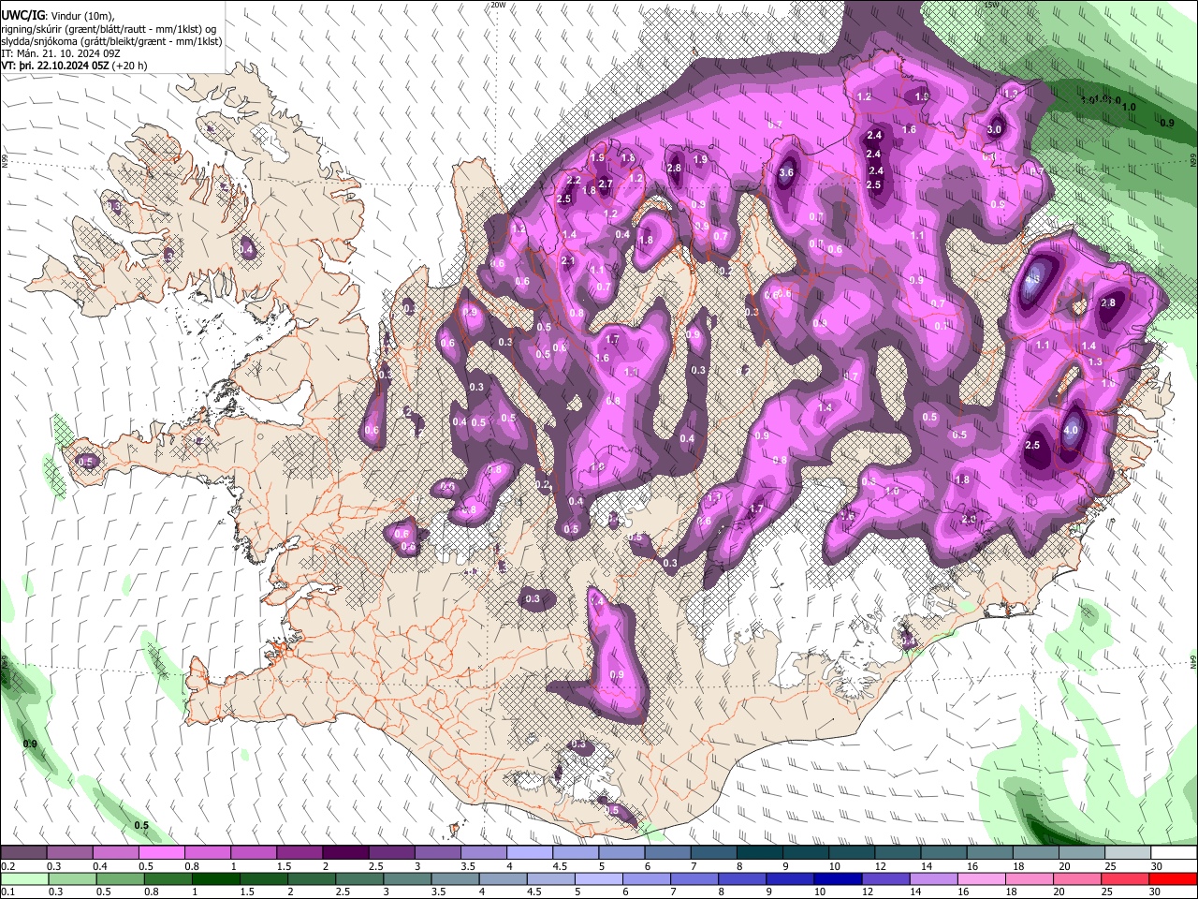Click the snow scale swatch between 9 and 10
Screen dimensions: 1198x899
click(804, 853)
